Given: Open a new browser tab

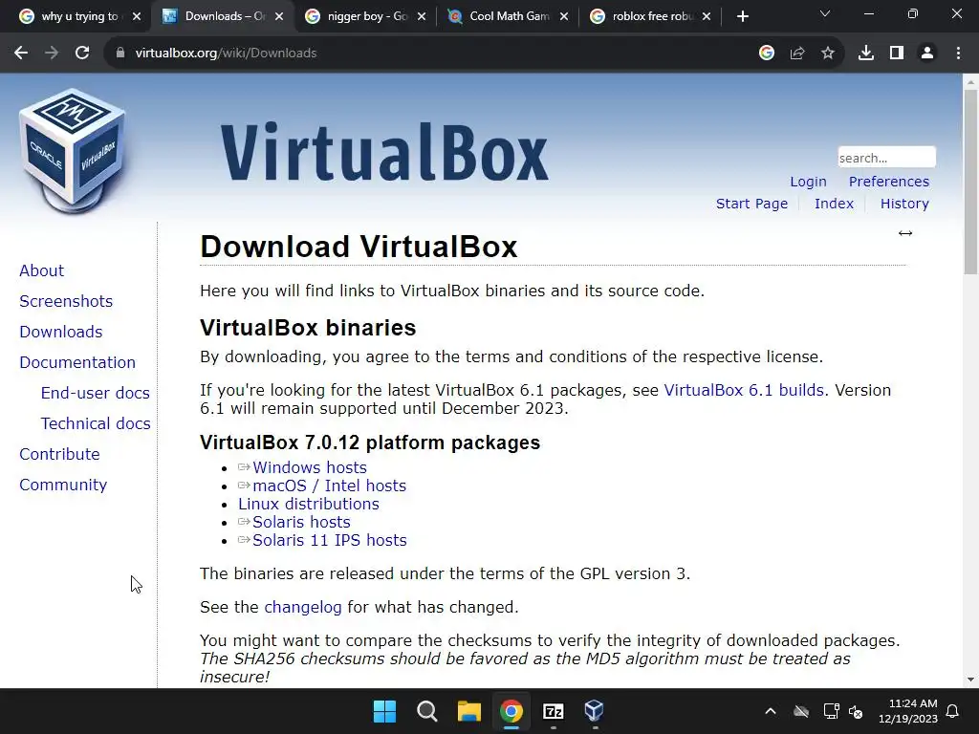Looking at the screenshot, I should tap(742, 17).
